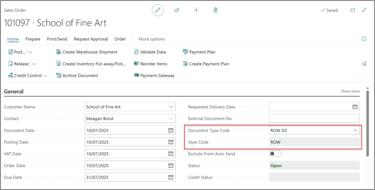Click the Archive Document action
375x190 pixels.
[x=77, y=75]
